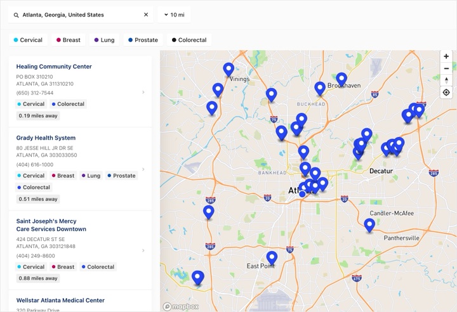457x312 pixels.
Task: Toggle the Breast filter chip
Action: [68, 40]
